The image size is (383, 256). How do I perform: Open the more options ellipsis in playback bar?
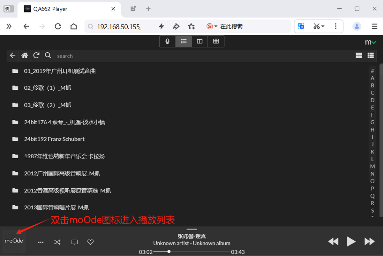[x=41, y=242]
